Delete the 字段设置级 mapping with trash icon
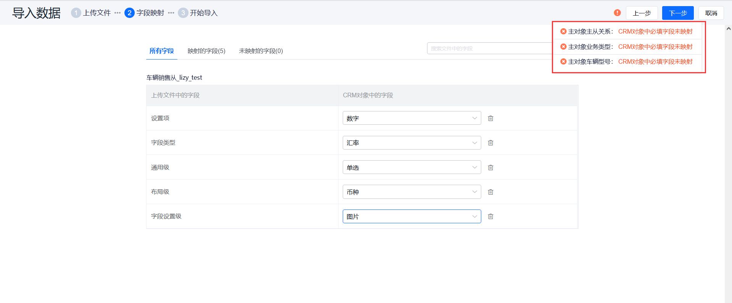The width and height of the screenshot is (732, 303). (x=490, y=216)
